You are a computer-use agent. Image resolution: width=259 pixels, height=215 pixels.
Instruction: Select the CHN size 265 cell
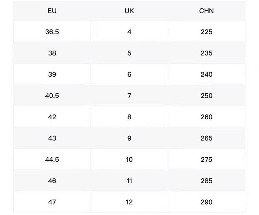coord(207,138)
